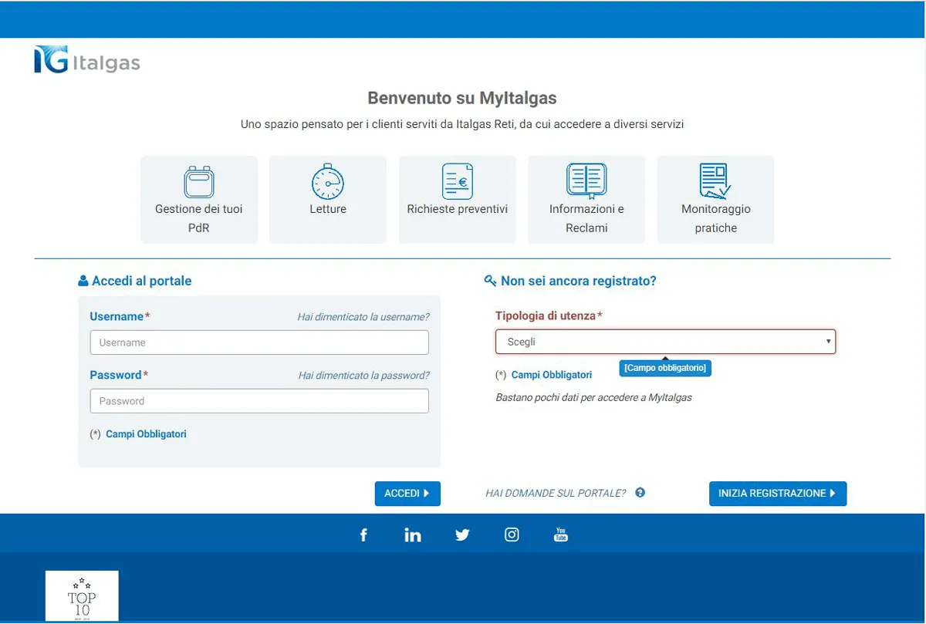926x624 pixels.
Task: Click the INIZIA REGISTRAZIONE button
Action: click(778, 494)
